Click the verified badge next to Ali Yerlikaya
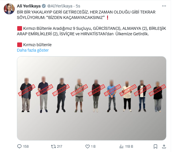 point(44,6)
